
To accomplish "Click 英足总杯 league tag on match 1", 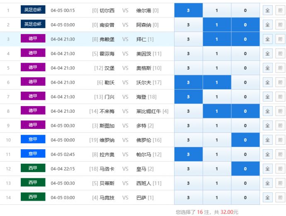I will (33, 10).
